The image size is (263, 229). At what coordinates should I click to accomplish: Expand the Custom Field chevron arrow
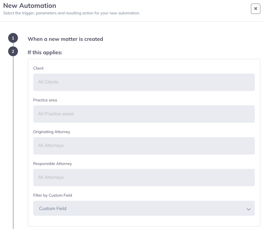[x=248, y=209]
